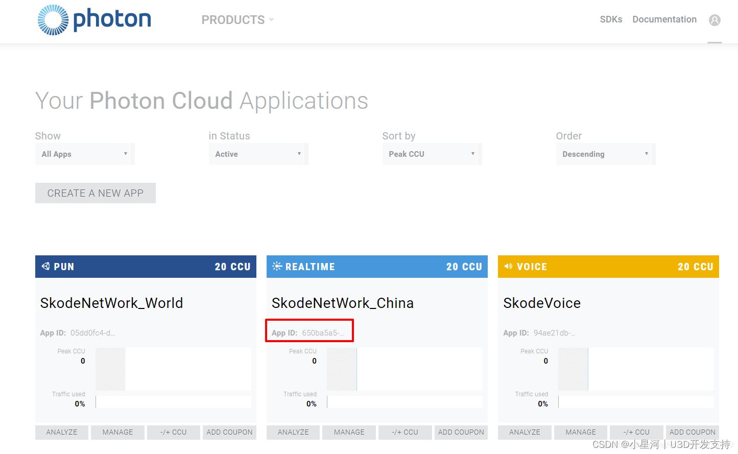Screen dimensions: 738x454
Task: Open the user account avatar icon
Action: coord(715,20)
